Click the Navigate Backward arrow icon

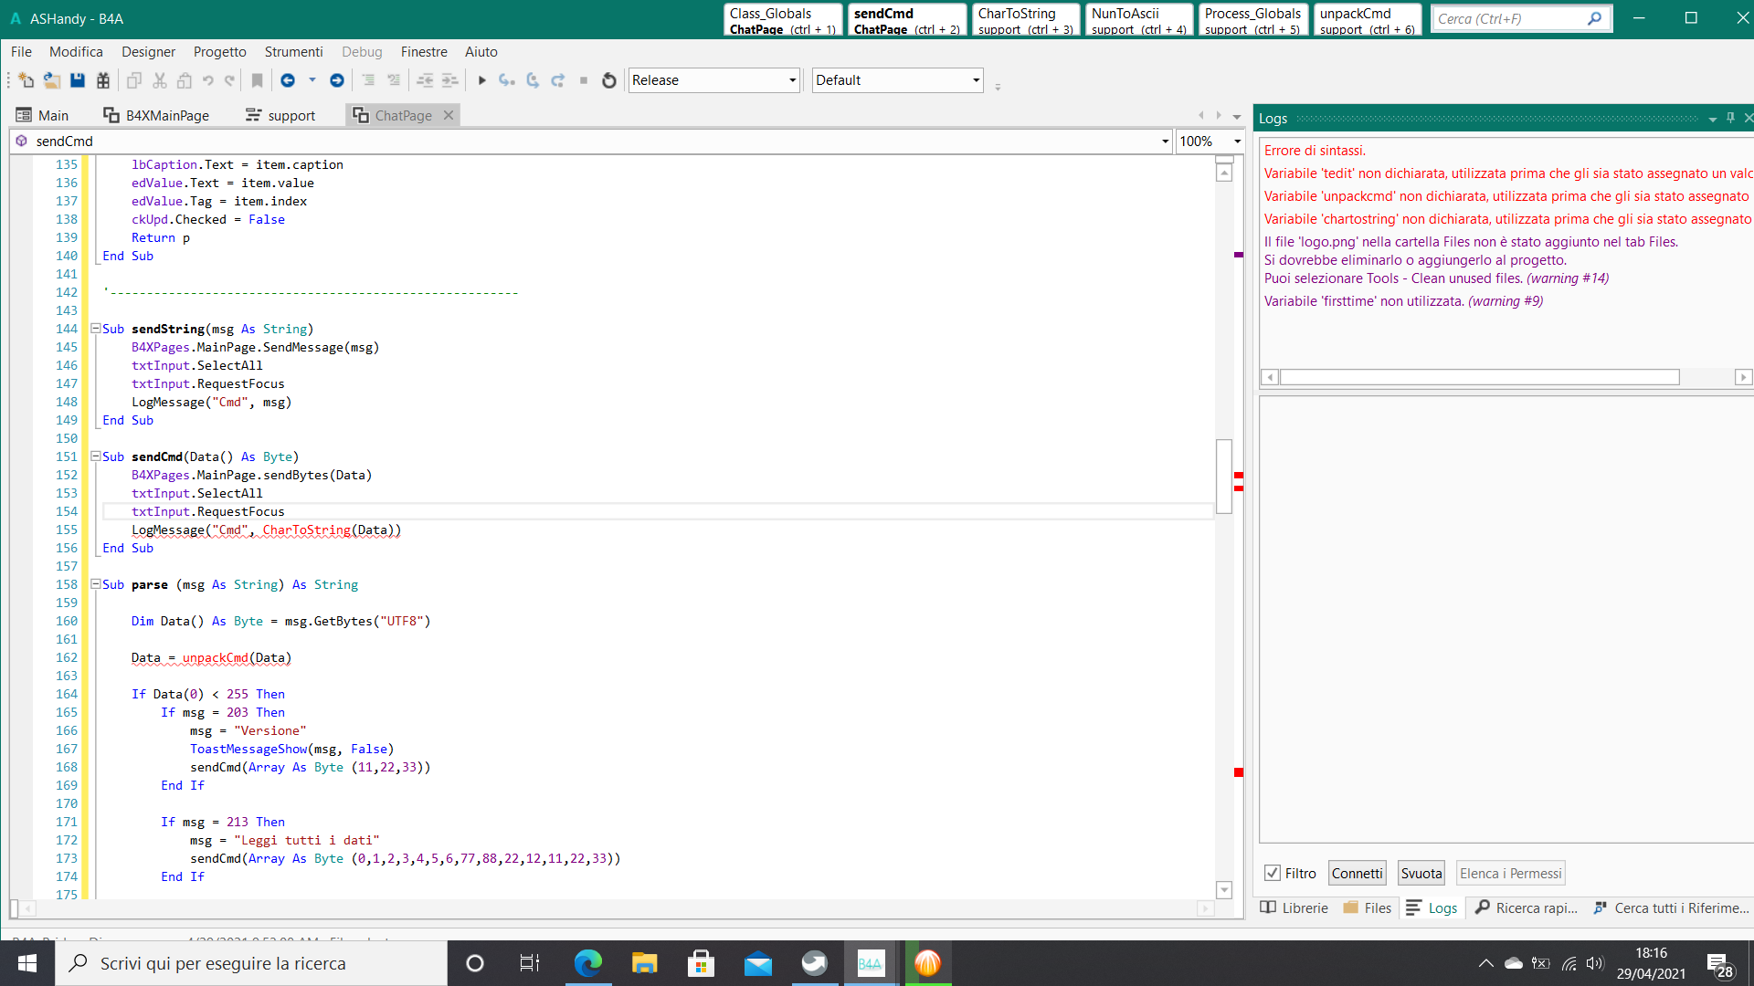[288, 80]
